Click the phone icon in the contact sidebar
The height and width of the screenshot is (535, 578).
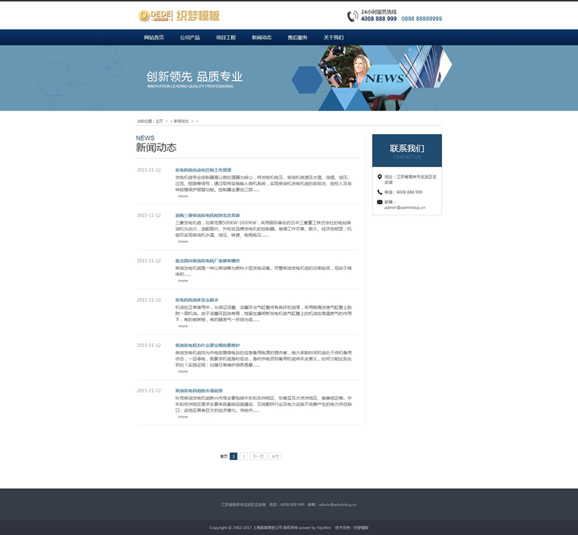click(x=380, y=192)
